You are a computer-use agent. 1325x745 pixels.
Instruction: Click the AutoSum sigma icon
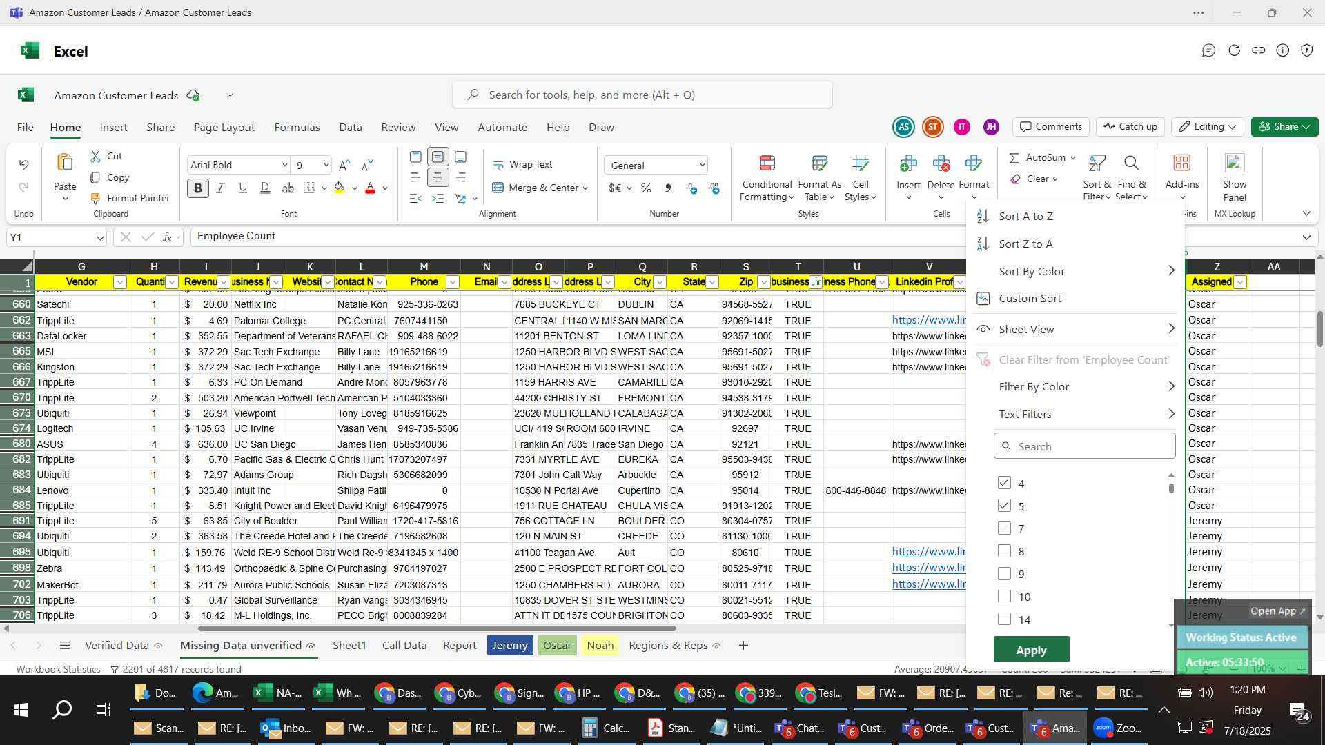[x=1014, y=158]
